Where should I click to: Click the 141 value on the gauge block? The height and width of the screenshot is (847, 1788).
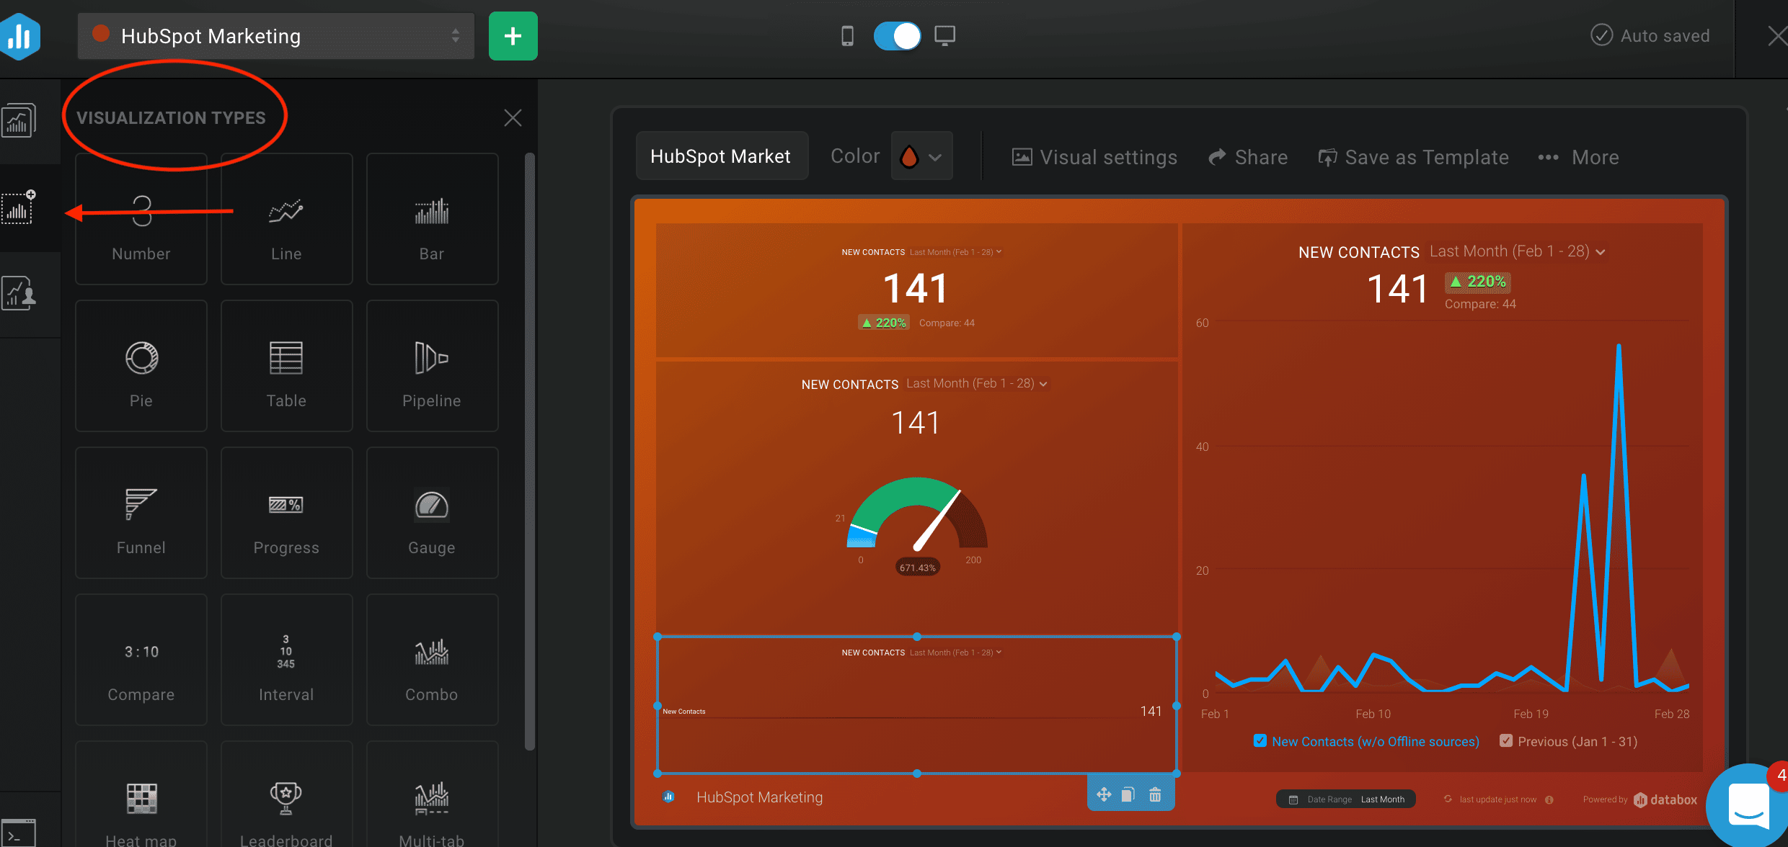(x=916, y=423)
